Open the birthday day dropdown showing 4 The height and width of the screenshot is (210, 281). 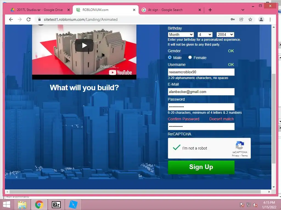[205, 34]
